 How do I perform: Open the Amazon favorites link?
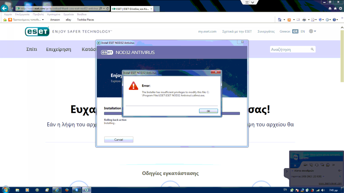tap(55, 20)
